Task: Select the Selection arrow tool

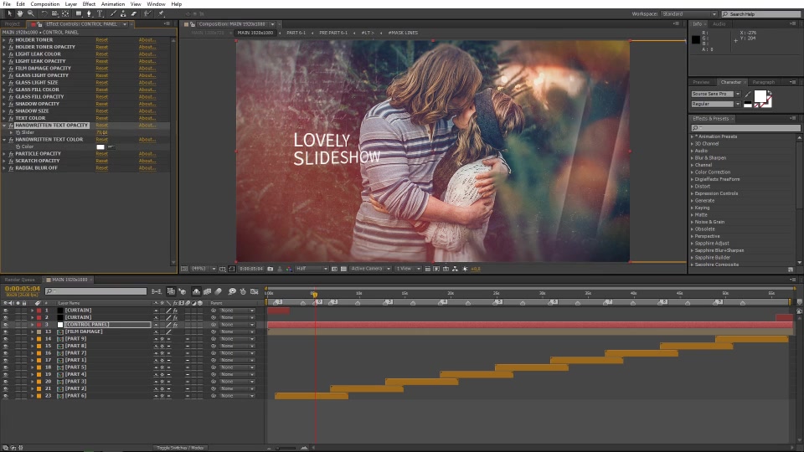Action: [10, 14]
